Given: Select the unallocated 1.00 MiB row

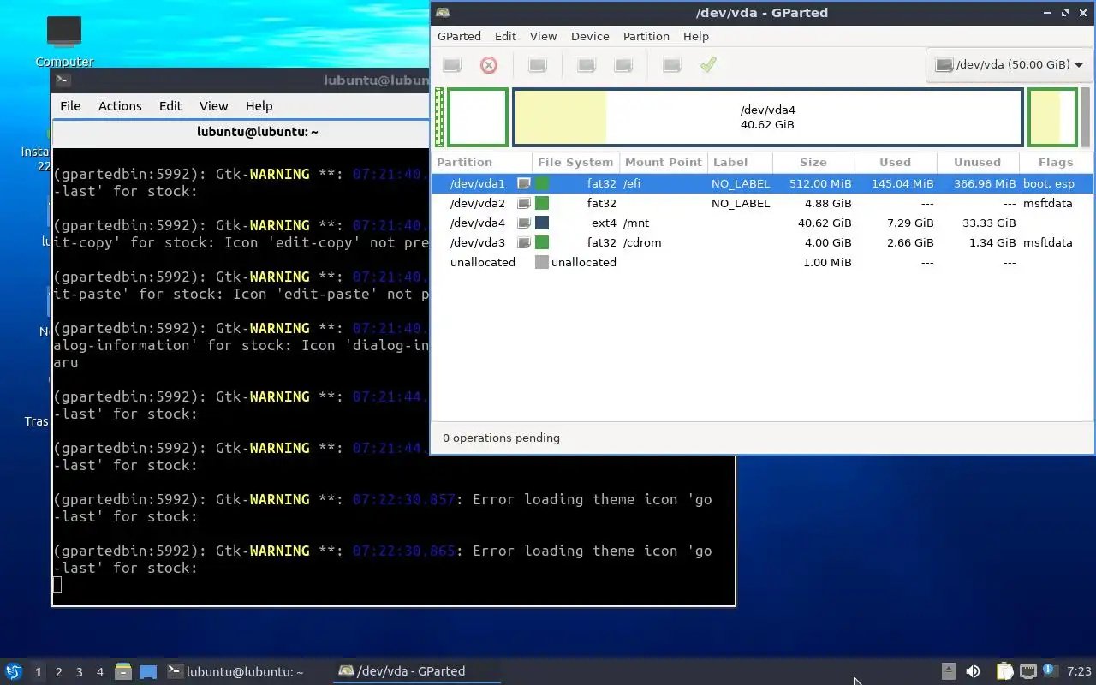Looking at the screenshot, I should click(x=762, y=262).
